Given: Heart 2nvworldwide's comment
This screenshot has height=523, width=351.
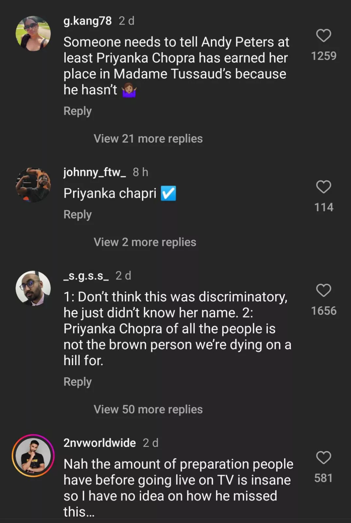Looking at the screenshot, I should point(324,458).
